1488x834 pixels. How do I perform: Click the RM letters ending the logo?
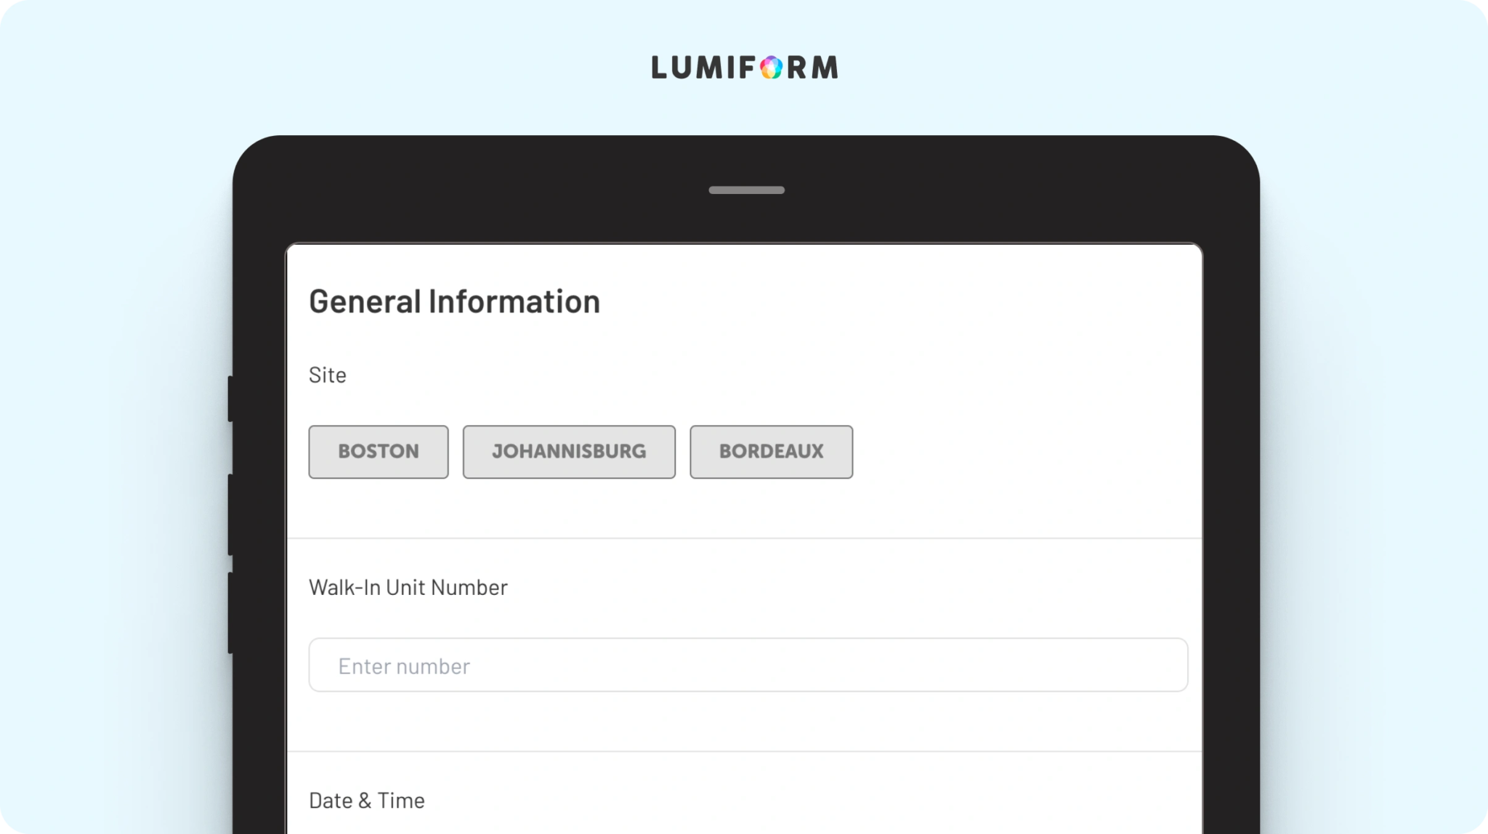pyautogui.click(x=812, y=68)
